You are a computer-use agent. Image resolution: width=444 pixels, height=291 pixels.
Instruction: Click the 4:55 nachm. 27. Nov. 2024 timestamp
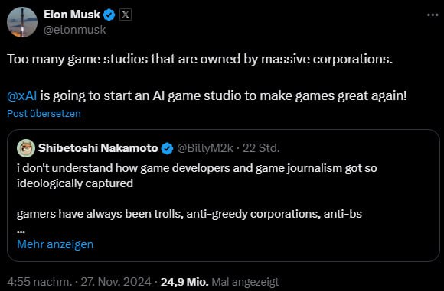tap(79, 282)
